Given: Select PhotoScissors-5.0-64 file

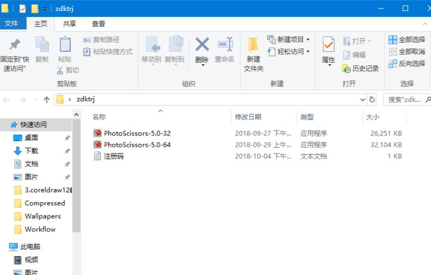Looking at the screenshot, I should (x=137, y=145).
